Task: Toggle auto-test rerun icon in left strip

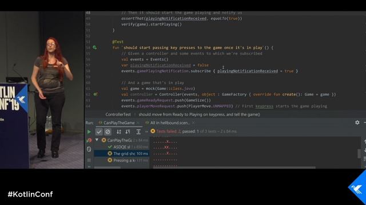Action: (89, 149)
